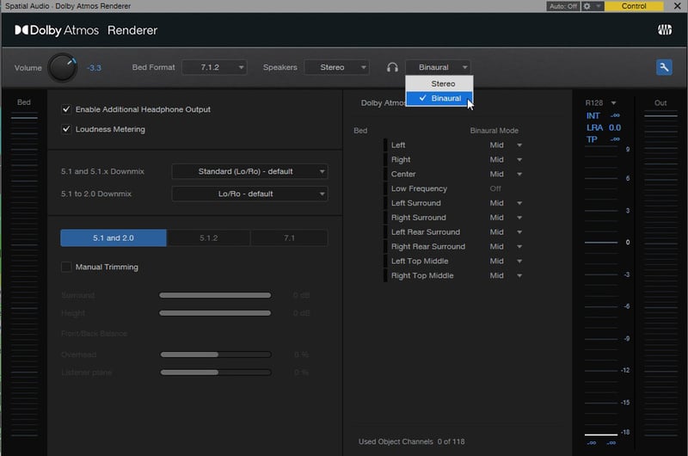Uncheck Loudness Metering
The width and height of the screenshot is (688, 456).
(66, 129)
